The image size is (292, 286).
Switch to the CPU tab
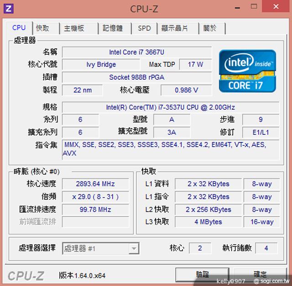click(x=19, y=28)
